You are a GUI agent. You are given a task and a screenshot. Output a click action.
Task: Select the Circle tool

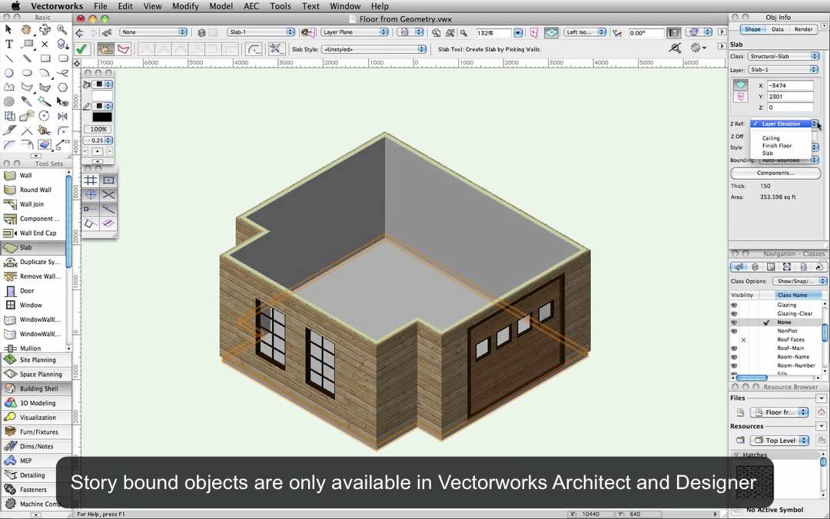point(8,72)
